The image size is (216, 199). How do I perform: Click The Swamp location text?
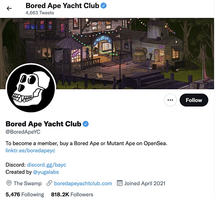click(28, 183)
